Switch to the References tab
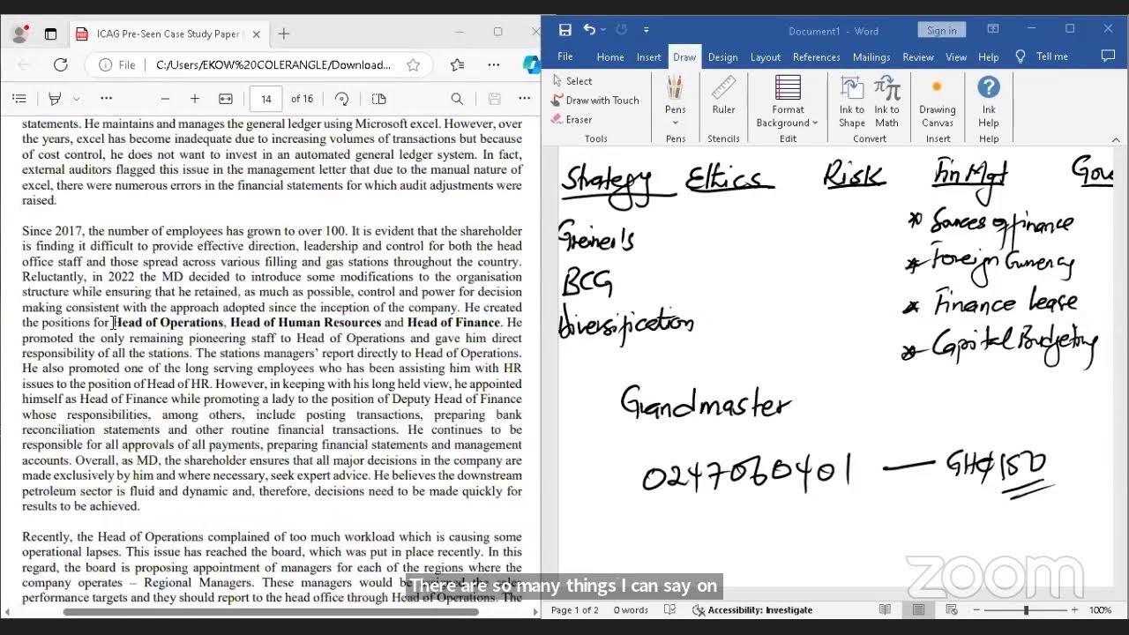Viewport: 1129px width, 635px height. [x=816, y=56]
